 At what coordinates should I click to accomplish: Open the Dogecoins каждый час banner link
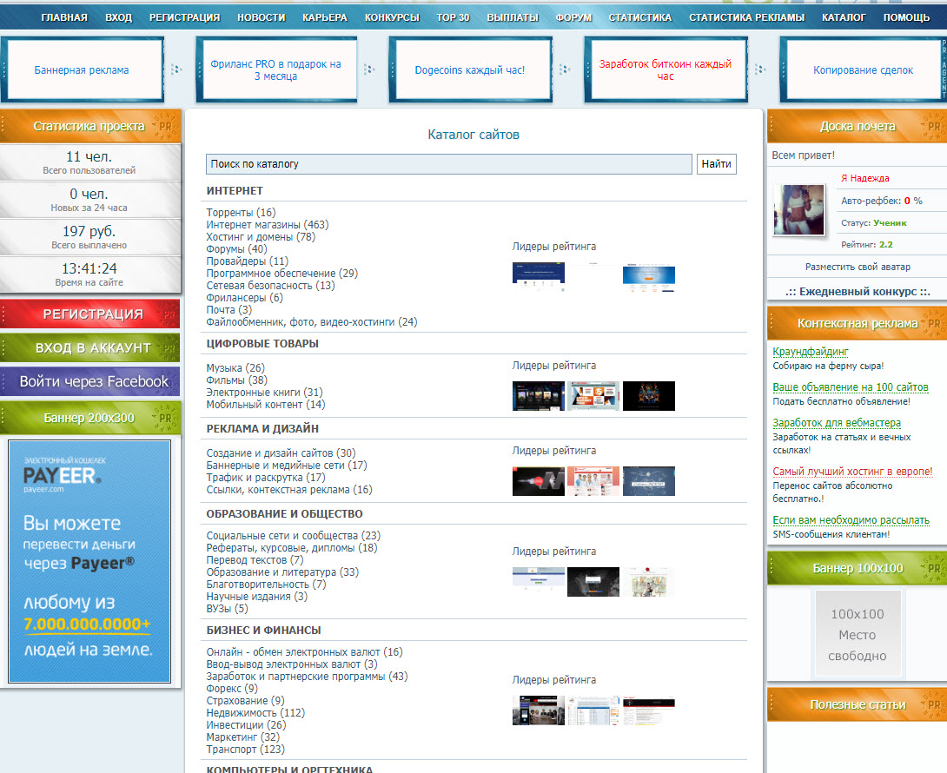(470, 70)
